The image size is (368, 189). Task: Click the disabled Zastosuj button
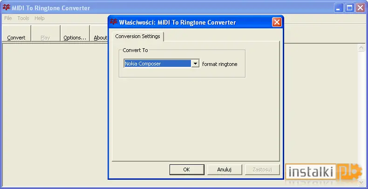click(x=262, y=169)
